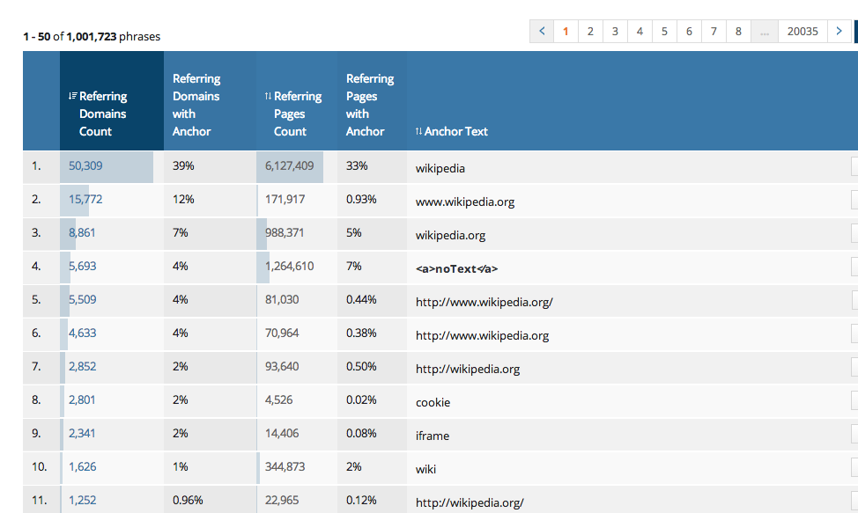Open the 1,252 referring domains link
Viewport: 858px width, 513px height.
pyautogui.click(x=82, y=500)
